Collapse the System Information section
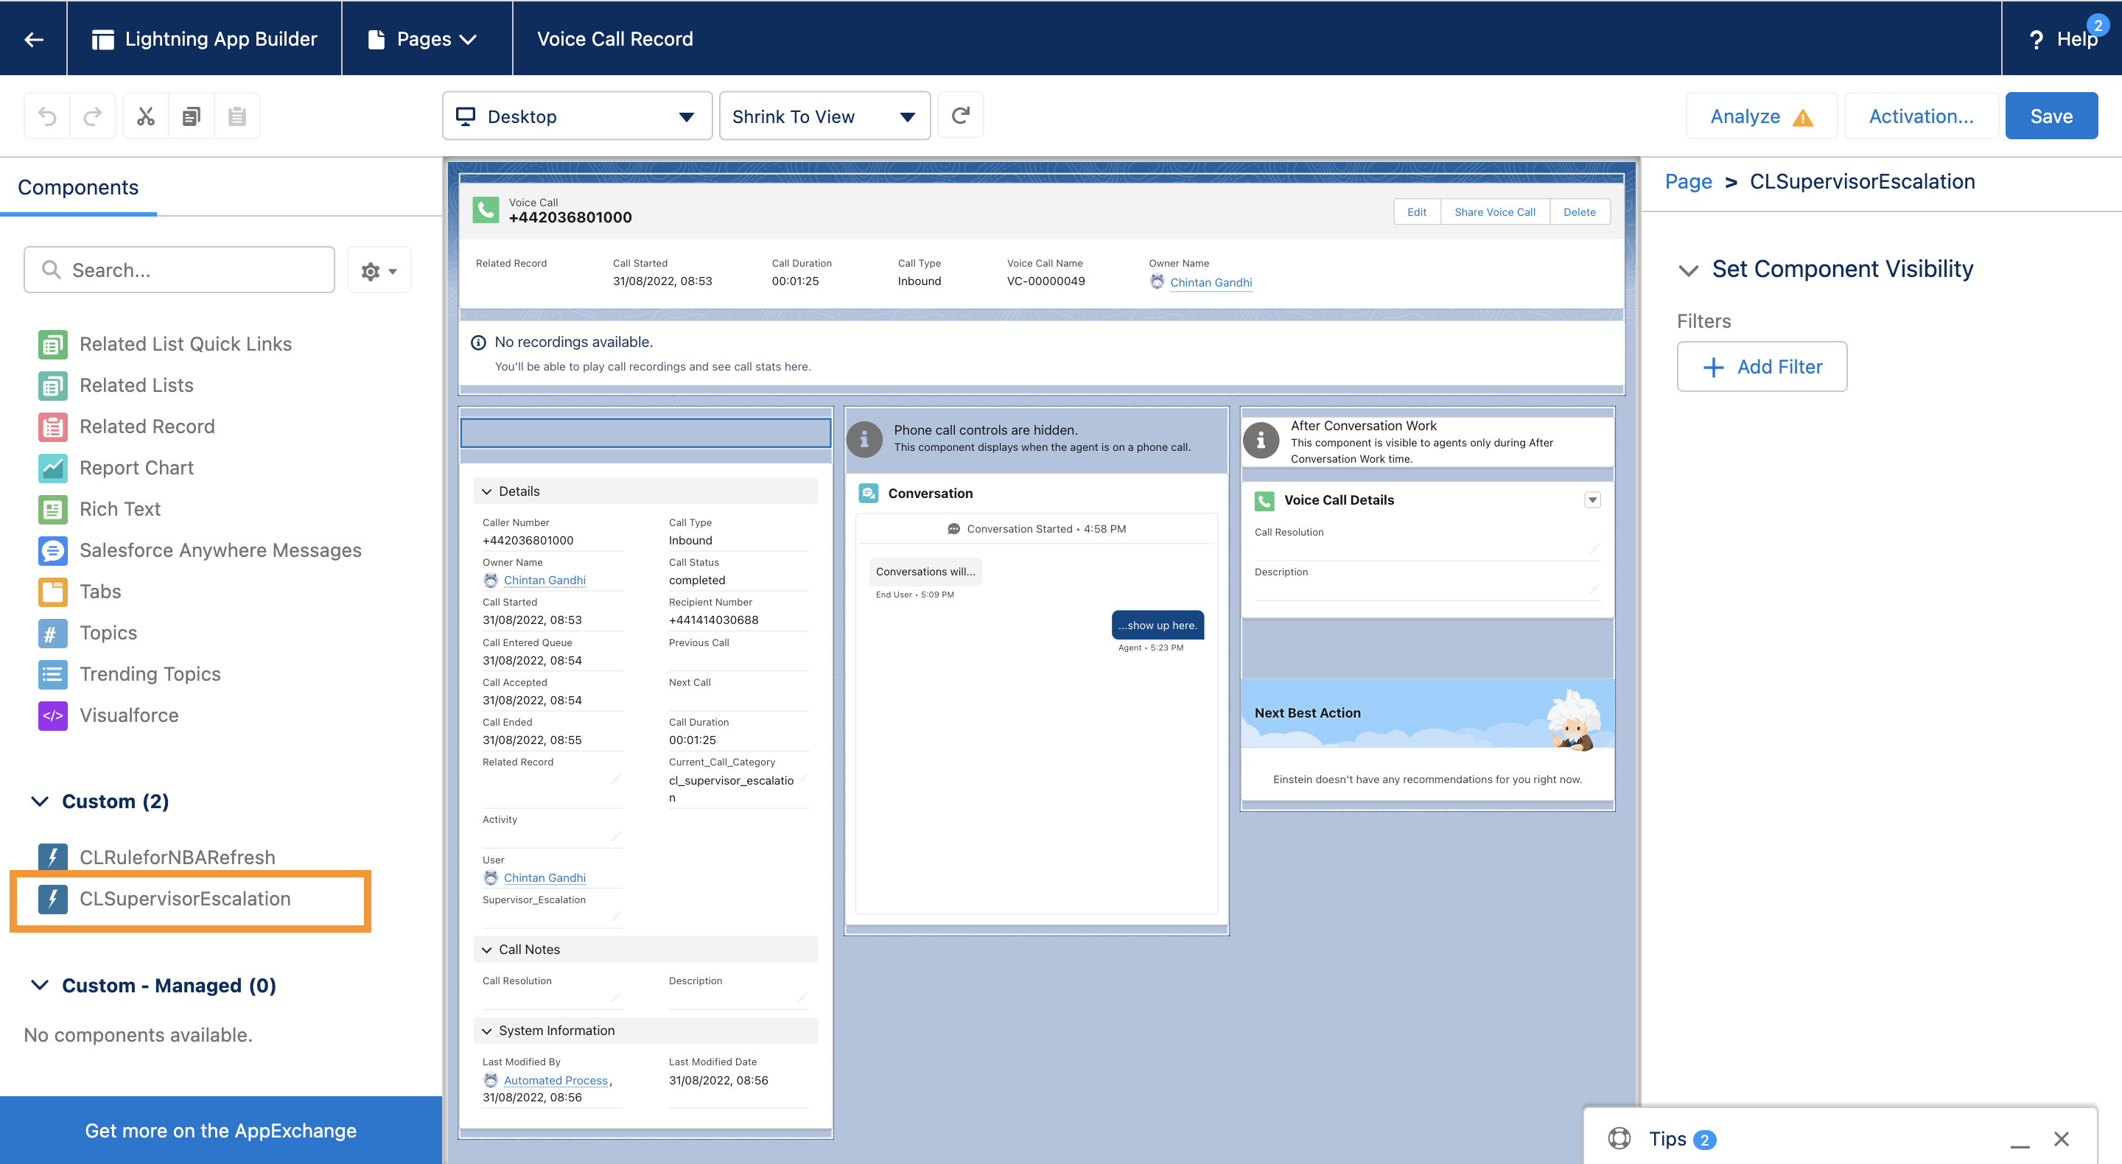Viewport: 2122px width, 1164px height. (x=487, y=1031)
